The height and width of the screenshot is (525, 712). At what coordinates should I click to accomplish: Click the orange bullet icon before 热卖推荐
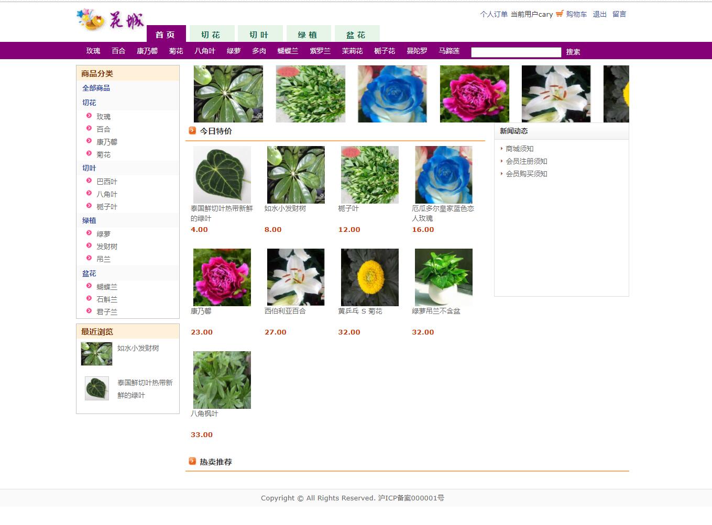[x=192, y=461]
